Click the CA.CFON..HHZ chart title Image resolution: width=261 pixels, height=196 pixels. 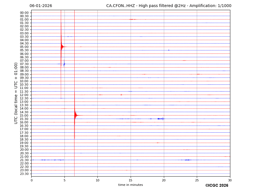pyautogui.click(x=169, y=6)
